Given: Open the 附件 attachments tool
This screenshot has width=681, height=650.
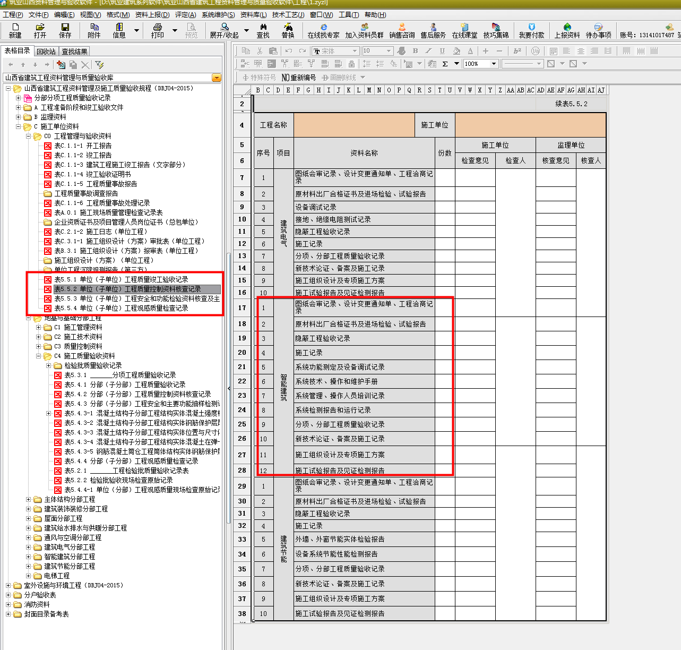Looking at the screenshot, I should click(x=94, y=30).
